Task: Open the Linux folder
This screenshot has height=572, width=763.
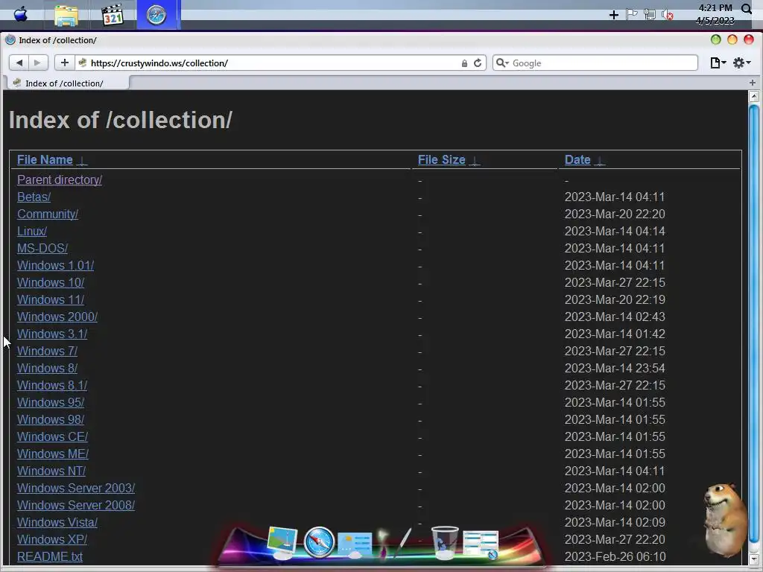Action: 32,231
